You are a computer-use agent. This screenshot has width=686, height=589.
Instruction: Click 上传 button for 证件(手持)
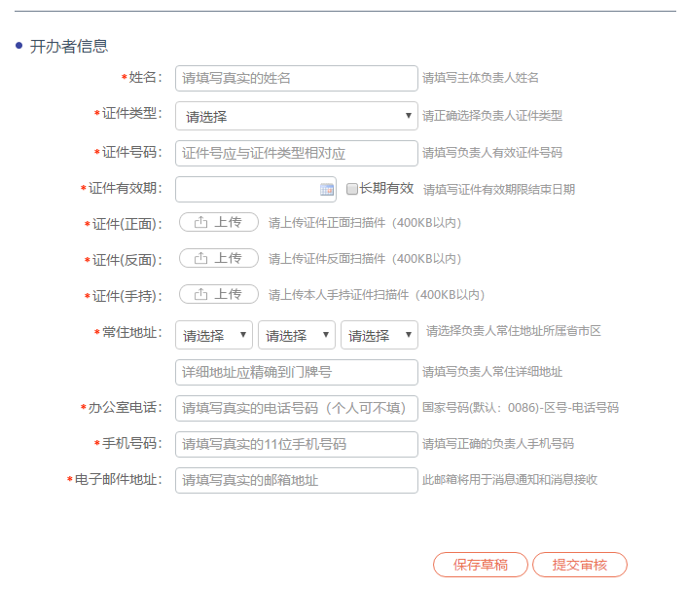tap(219, 294)
